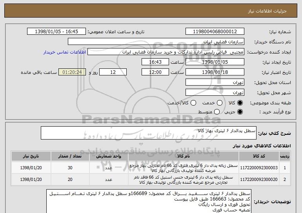The width and height of the screenshot is (302, 213).
Task: Click the row 1 need date 1398/01/20
Action: point(31,168)
